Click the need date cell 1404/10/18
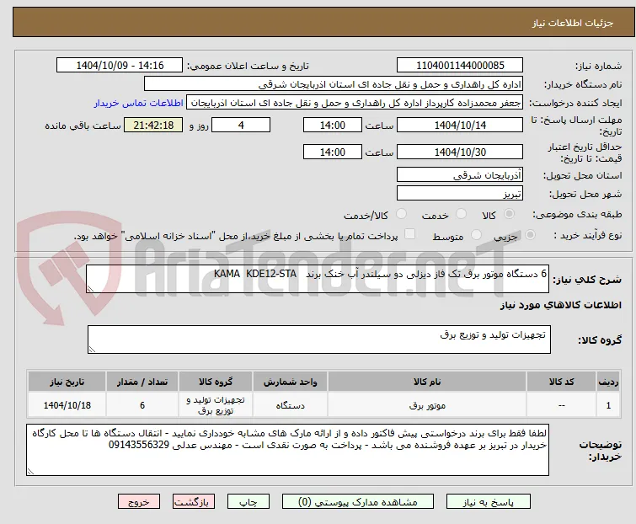Viewport: 636px width, 524px height. (67, 404)
